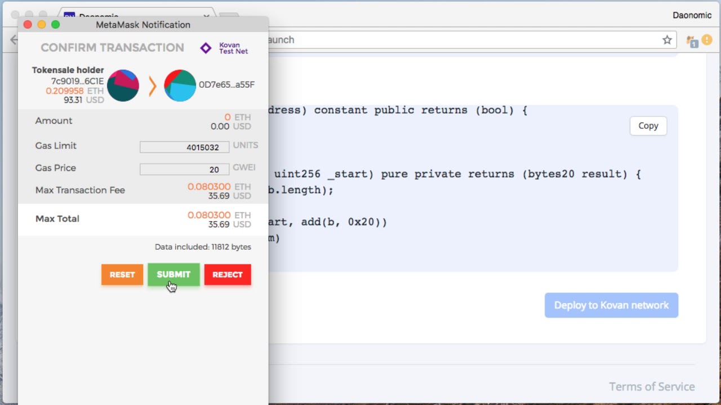This screenshot has width=721, height=405.
Task: Click the recipient 0D7e65...a55F identicon
Action: [180, 85]
